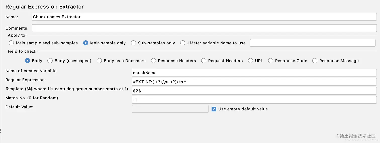Click the Comments input field
Screen dimensions: 380x143
(204, 28)
